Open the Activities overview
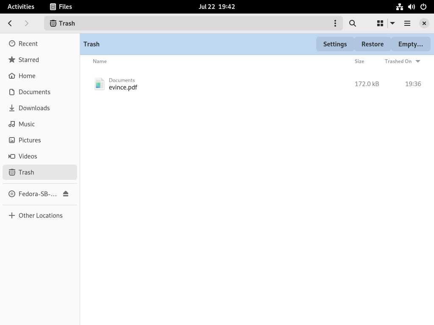 click(x=21, y=7)
